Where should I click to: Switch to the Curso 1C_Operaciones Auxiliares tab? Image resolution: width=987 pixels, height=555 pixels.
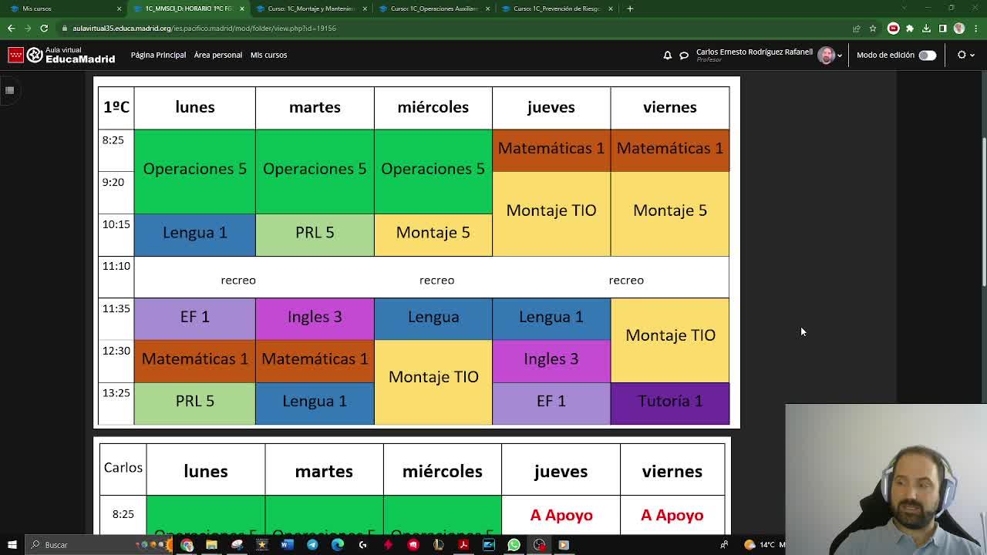pyautogui.click(x=434, y=8)
